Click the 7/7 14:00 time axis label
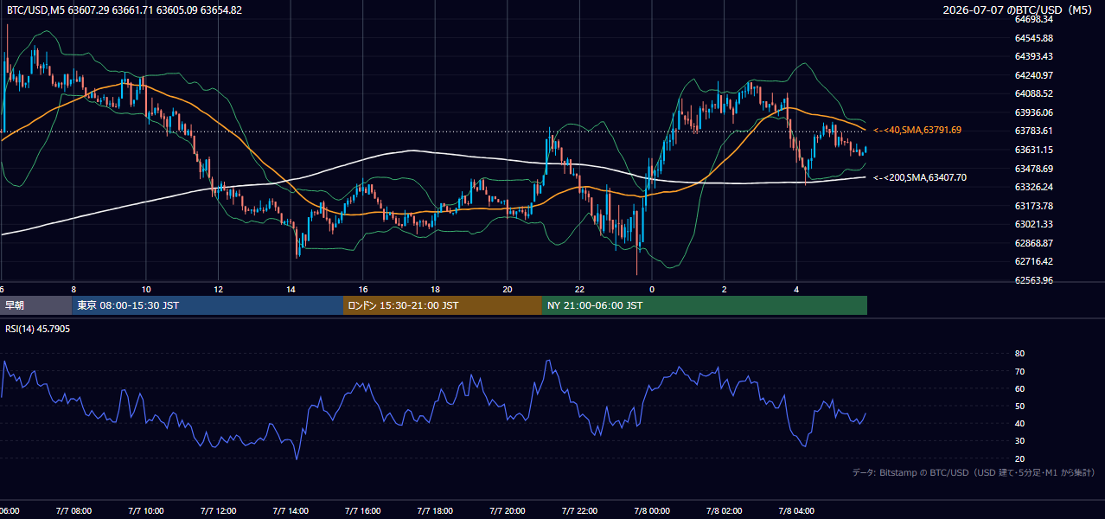The image size is (1105, 519). coord(291,511)
